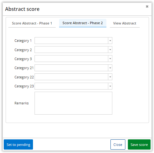Switch to Score Abstract - Phase 1 tab
Screen dimensions: 154x153
click(x=32, y=23)
